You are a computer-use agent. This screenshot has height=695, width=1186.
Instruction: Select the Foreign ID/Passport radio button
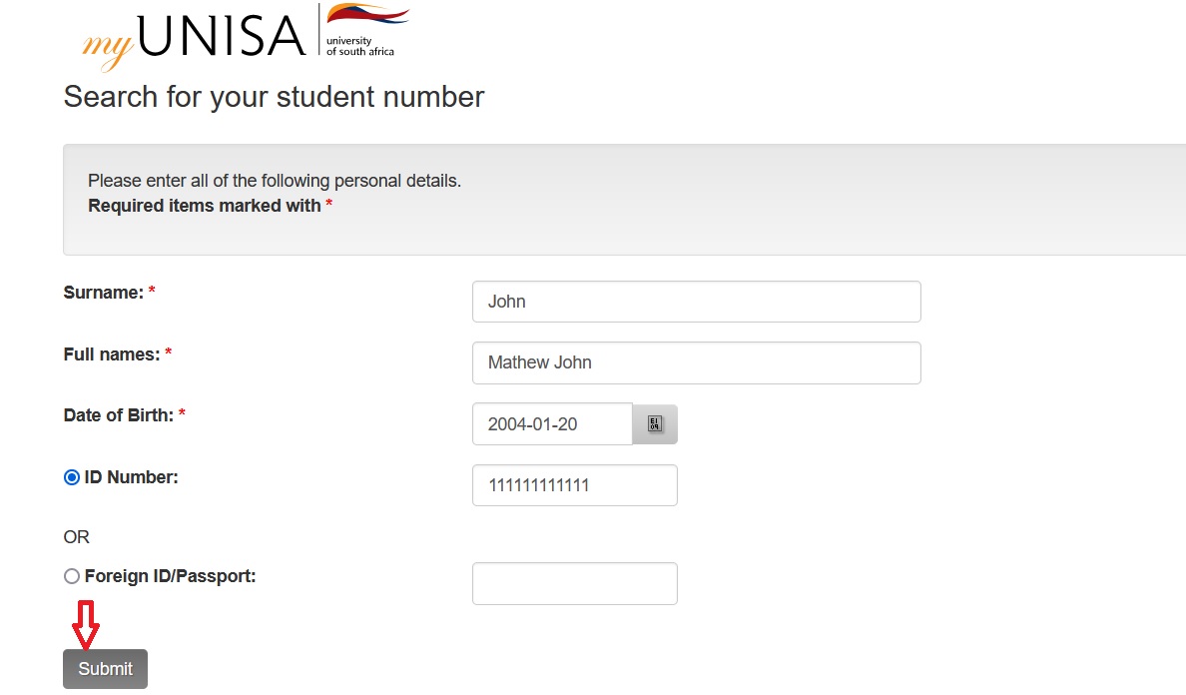pos(71,576)
